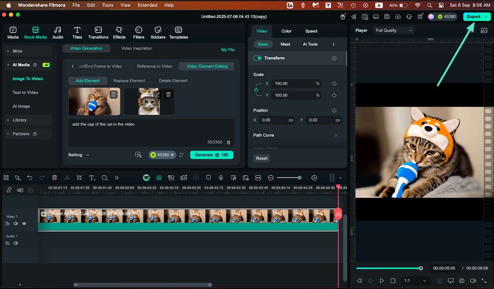Add Transform keyframe diamond
Screen dimensions: 494x289
point(334,58)
